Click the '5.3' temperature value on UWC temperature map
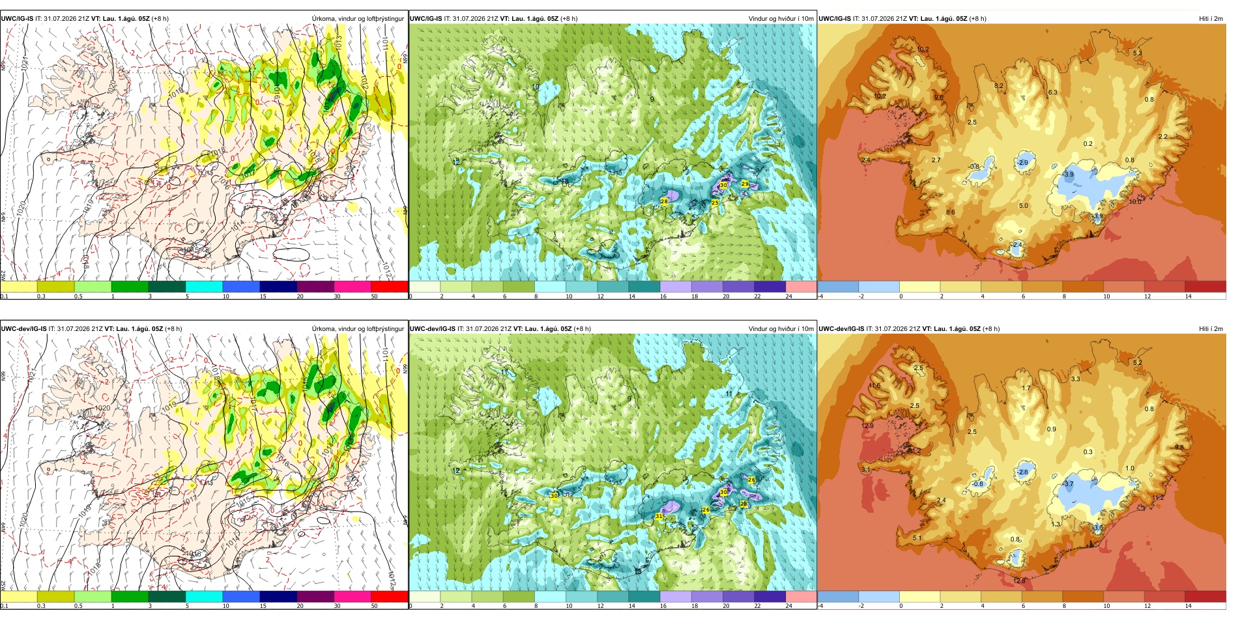Image resolution: width=1238 pixels, height=619 pixels. coord(1138,53)
